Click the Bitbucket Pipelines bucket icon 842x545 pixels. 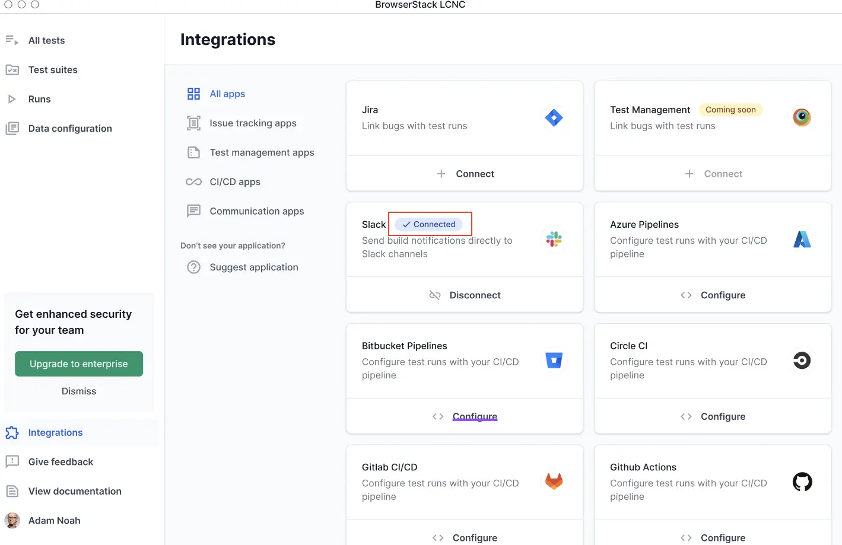(554, 361)
